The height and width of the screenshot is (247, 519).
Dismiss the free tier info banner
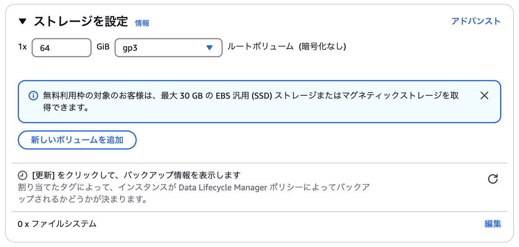click(484, 96)
